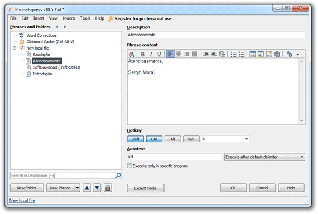Open hotkey letter dropdown
Viewport: 318px width, 214px height.
247,139
